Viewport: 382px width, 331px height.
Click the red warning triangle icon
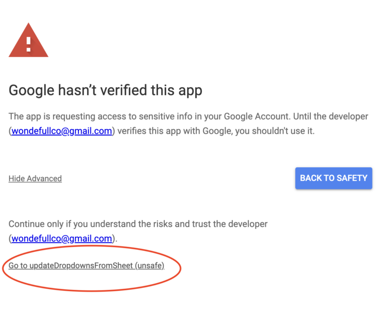(29, 40)
